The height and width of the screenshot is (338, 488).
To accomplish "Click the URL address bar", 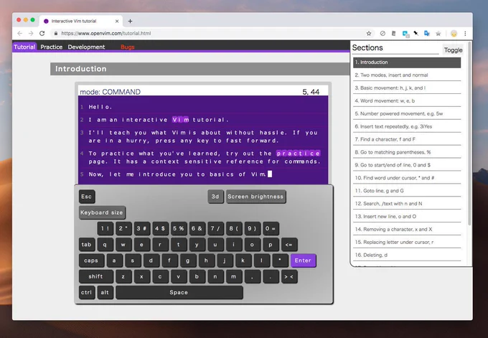I will (x=209, y=33).
